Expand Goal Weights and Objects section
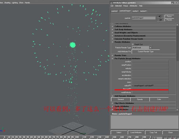The height and width of the screenshot is (139, 179). coord(112,33)
